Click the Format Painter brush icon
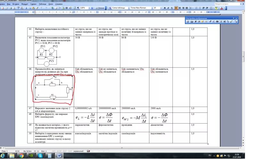The width and height of the screenshot is (256, 160). point(37,8)
